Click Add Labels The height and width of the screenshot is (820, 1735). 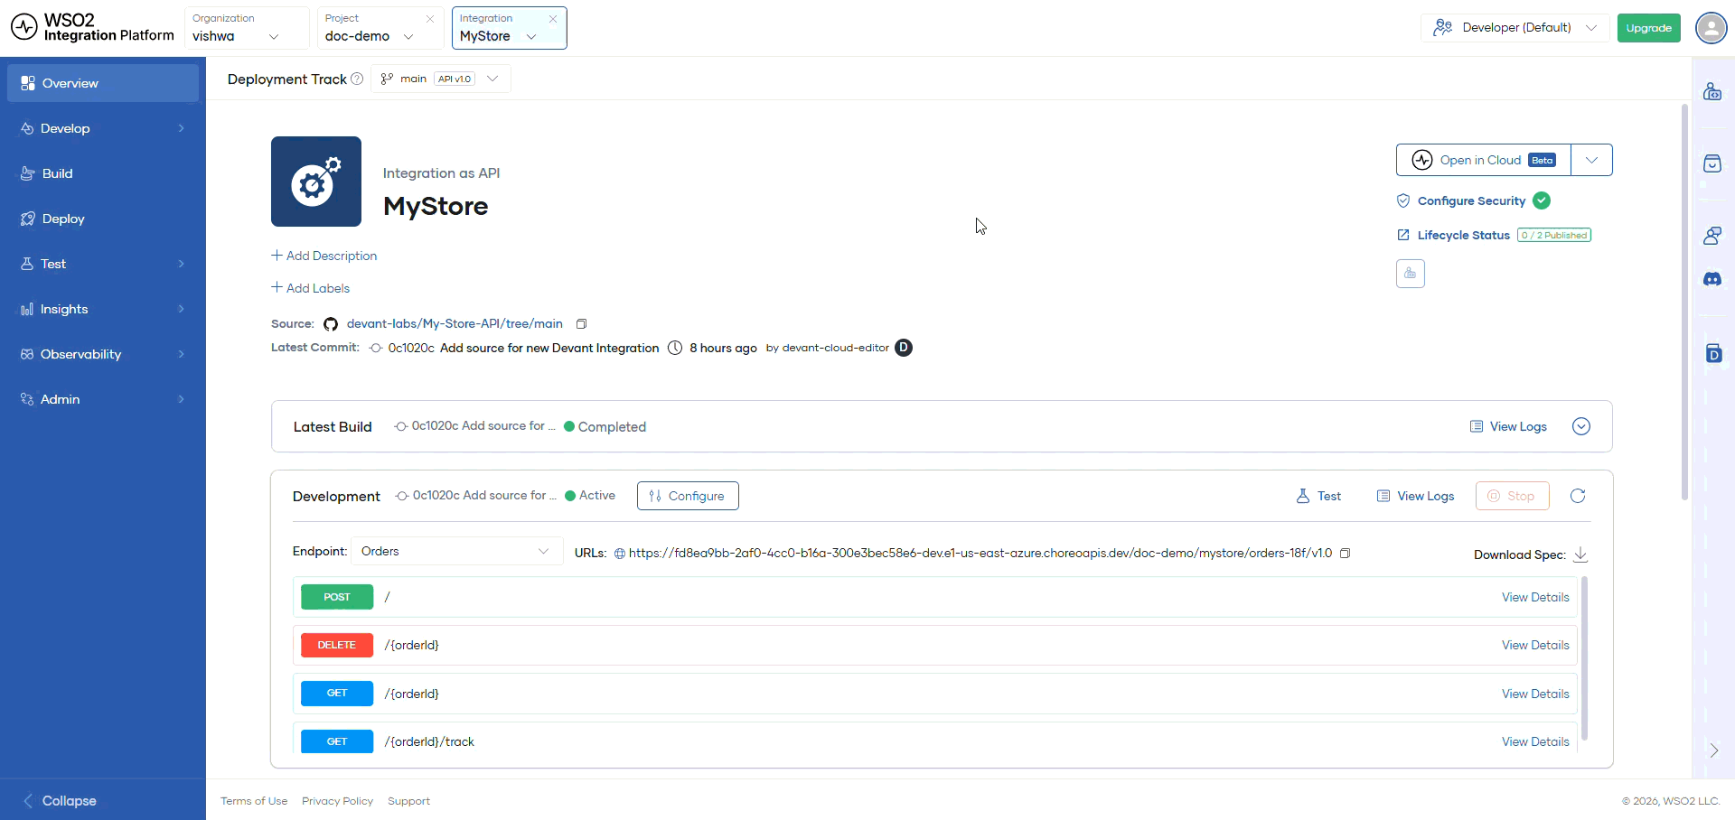(310, 288)
